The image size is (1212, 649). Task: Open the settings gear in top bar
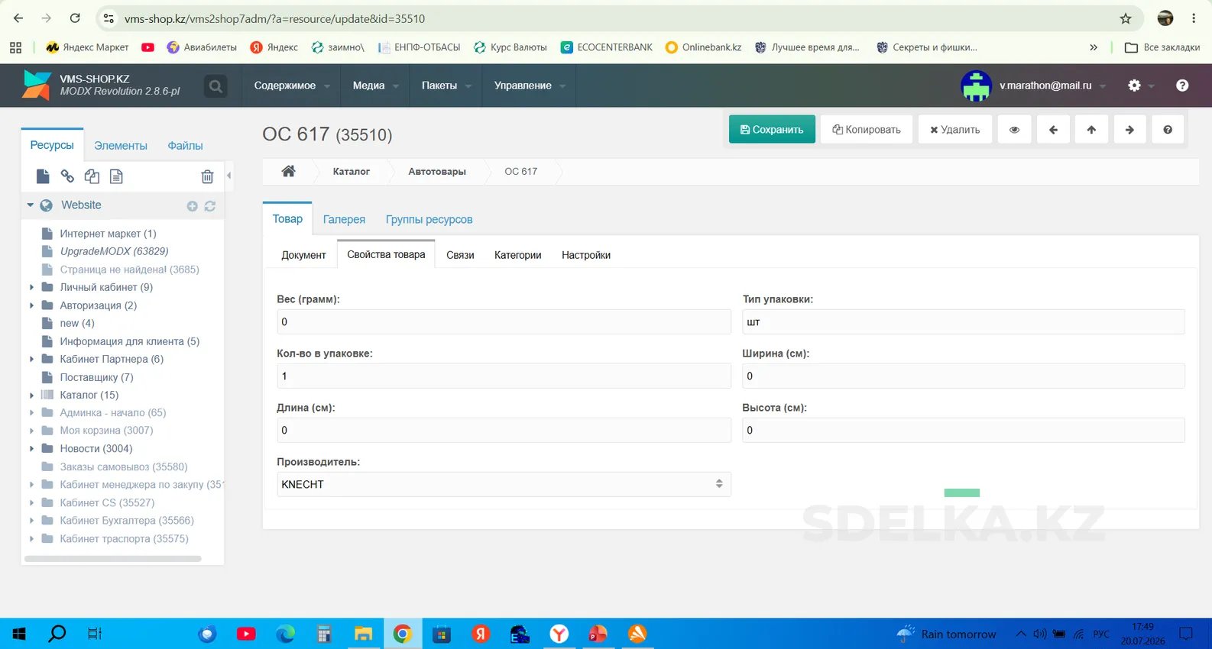coord(1135,86)
